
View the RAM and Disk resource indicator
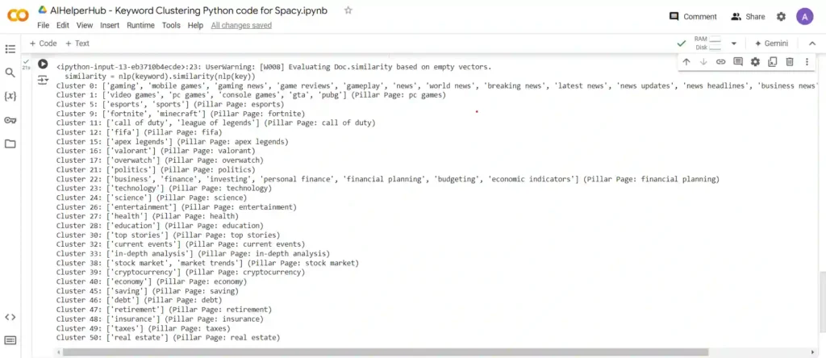707,44
